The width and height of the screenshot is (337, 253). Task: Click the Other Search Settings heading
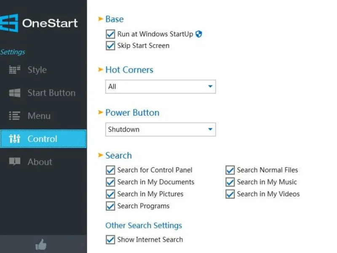[x=144, y=225]
